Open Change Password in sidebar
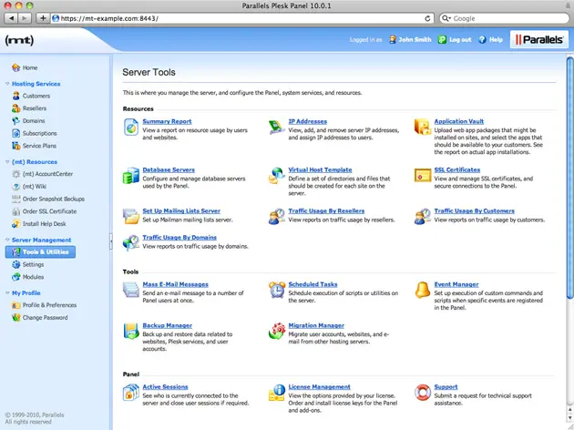This screenshot has height=430, width=574. (x=45, y=317)
